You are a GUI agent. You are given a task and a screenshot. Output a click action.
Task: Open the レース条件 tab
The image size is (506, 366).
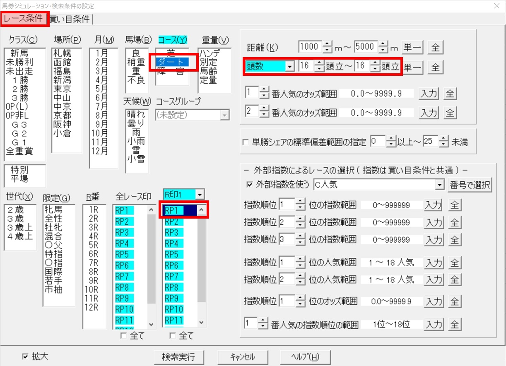(x=24, y=19)
